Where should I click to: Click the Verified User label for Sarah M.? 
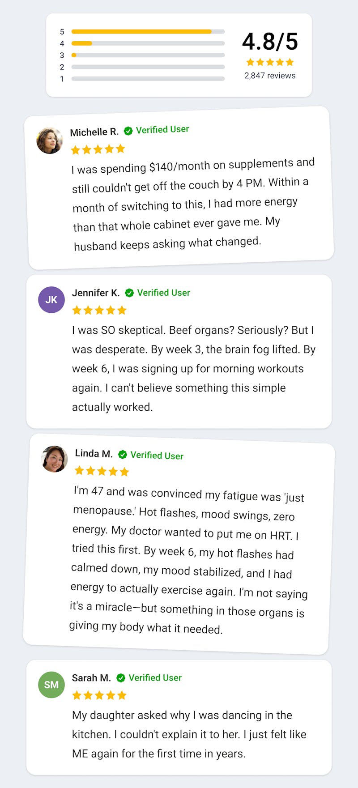(155, 677)
